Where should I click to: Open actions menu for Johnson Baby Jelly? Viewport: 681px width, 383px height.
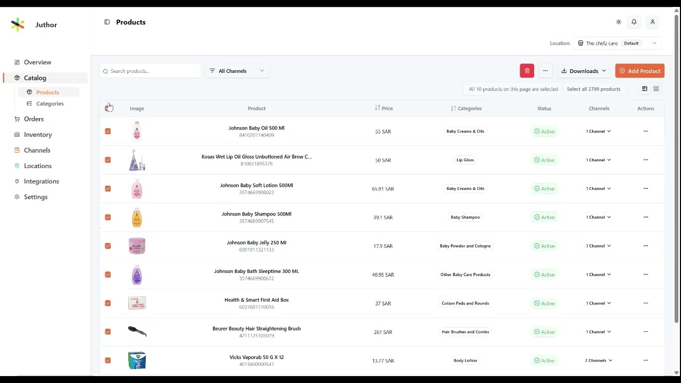pos(646,246)
